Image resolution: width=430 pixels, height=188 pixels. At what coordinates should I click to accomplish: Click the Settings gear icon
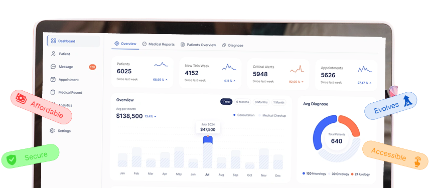click(x=52, y=131)
